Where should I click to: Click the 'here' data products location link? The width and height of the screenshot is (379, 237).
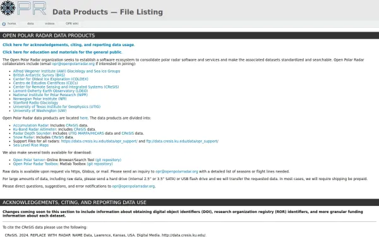83,118
